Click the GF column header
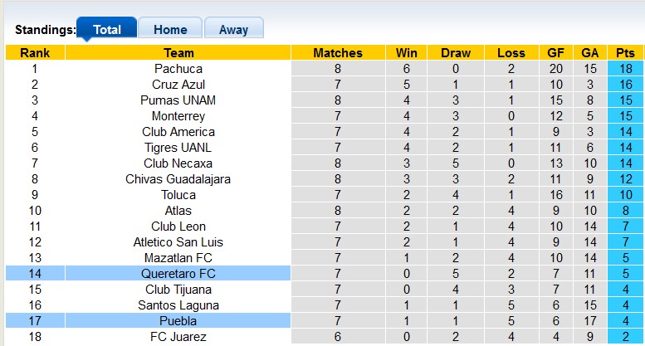This screenshot has width=645, height=346. tap(555, 53)
